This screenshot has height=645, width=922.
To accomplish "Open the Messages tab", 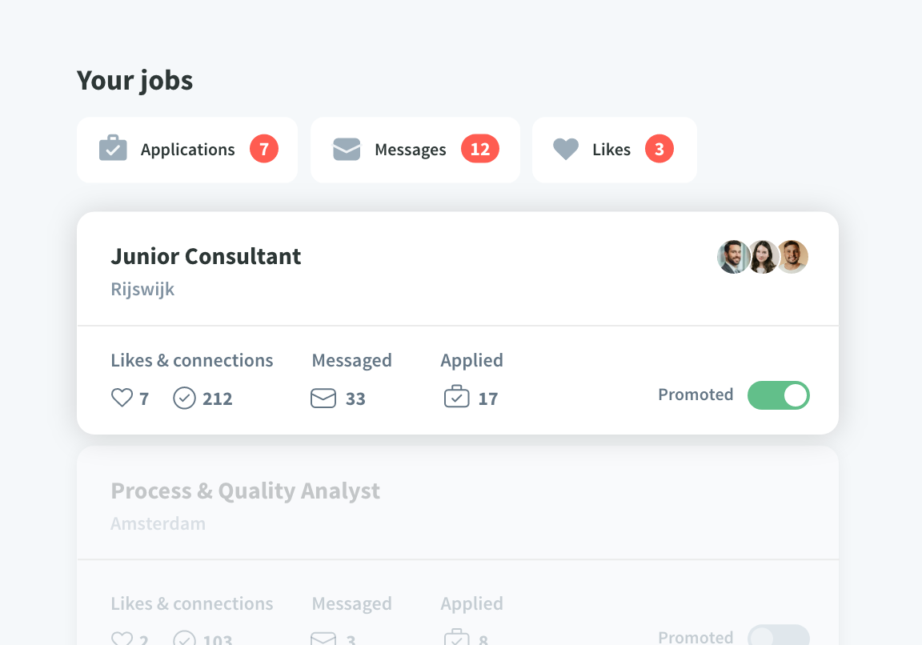I will (415, 150).
